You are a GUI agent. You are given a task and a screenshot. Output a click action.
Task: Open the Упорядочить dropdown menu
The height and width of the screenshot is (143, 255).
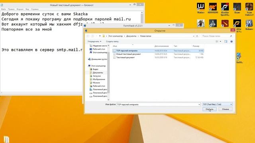click(94, 41)
